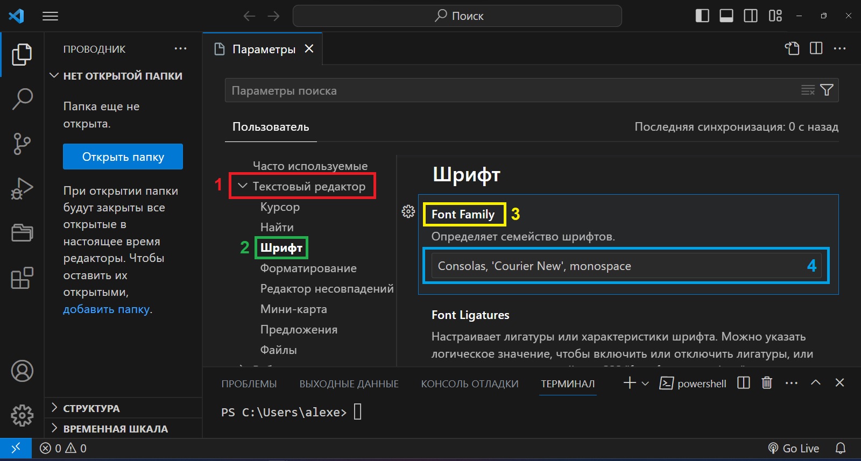
Task: Open the project folders icon in activity bar
Action: tap(22, 233)
